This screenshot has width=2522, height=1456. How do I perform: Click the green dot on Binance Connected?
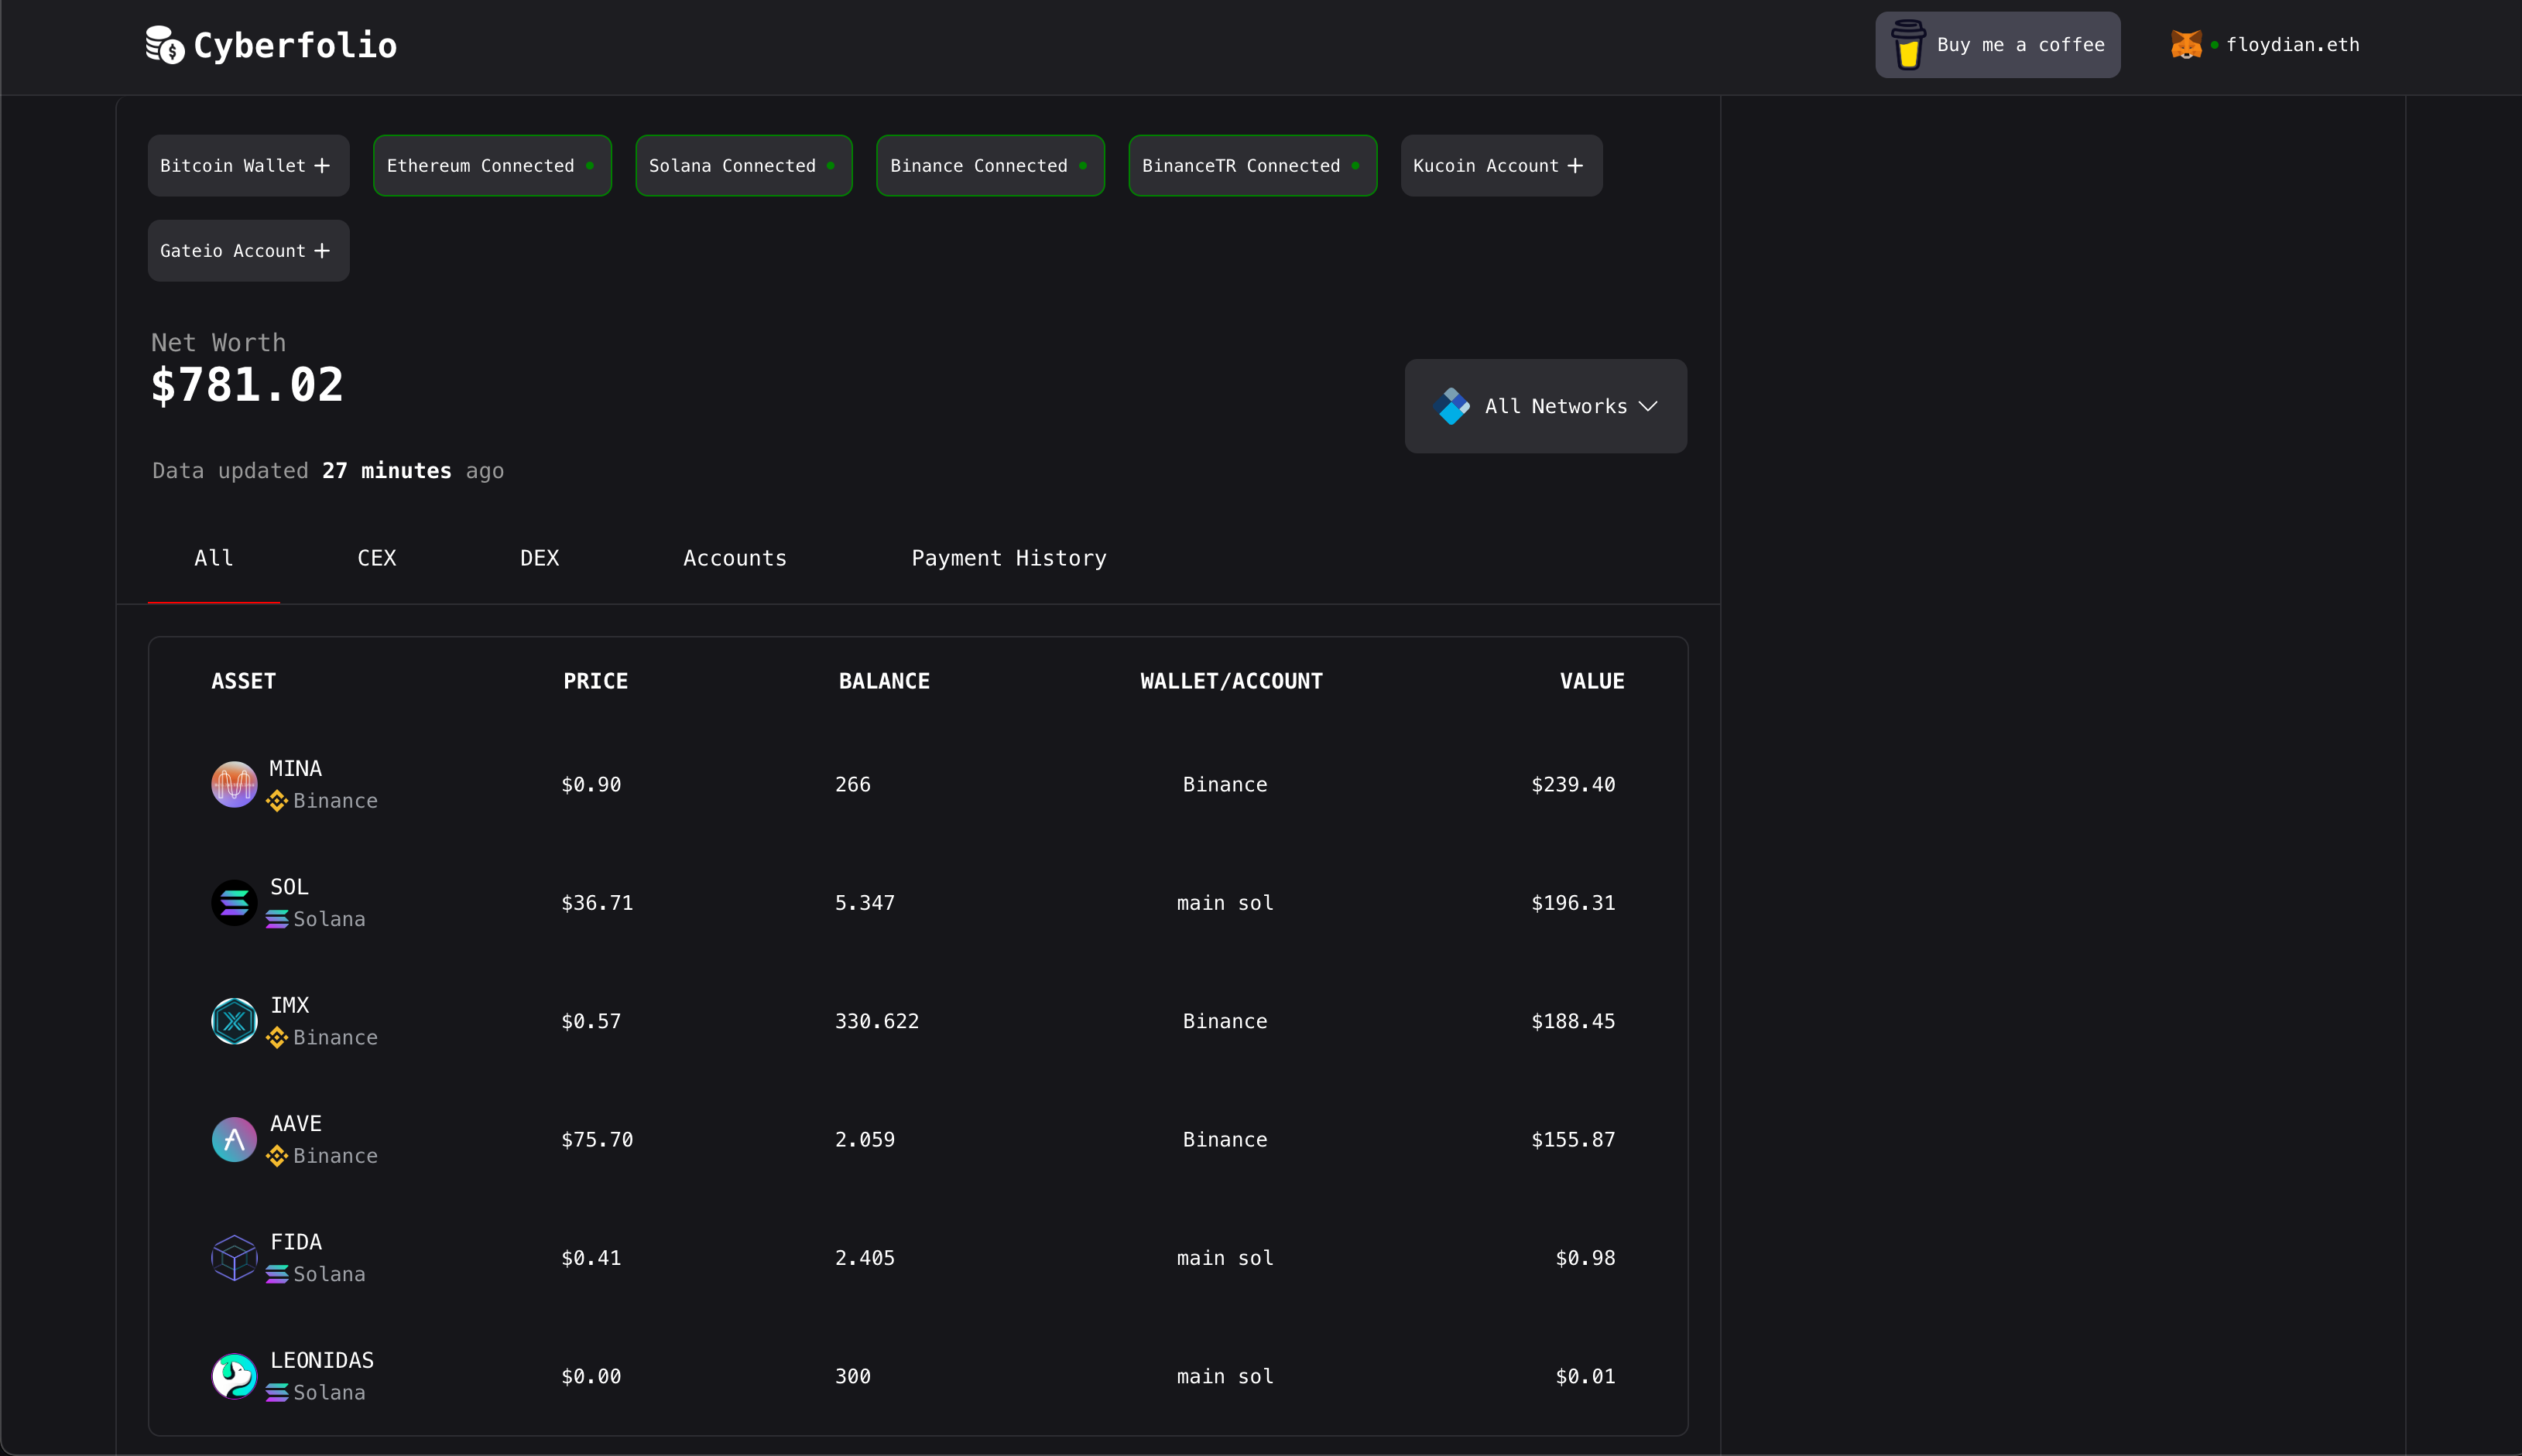(1084, 166)
